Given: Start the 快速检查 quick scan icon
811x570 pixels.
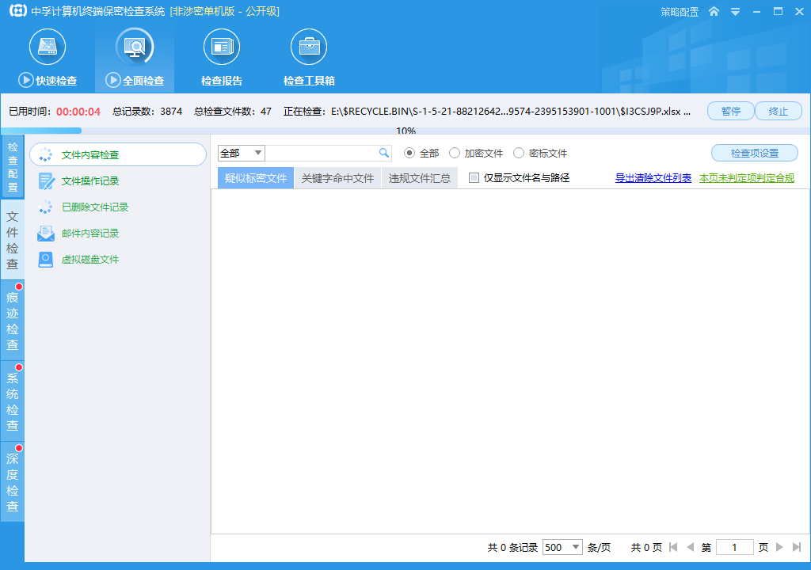Looking at the screenshot, I should point(48,47).
